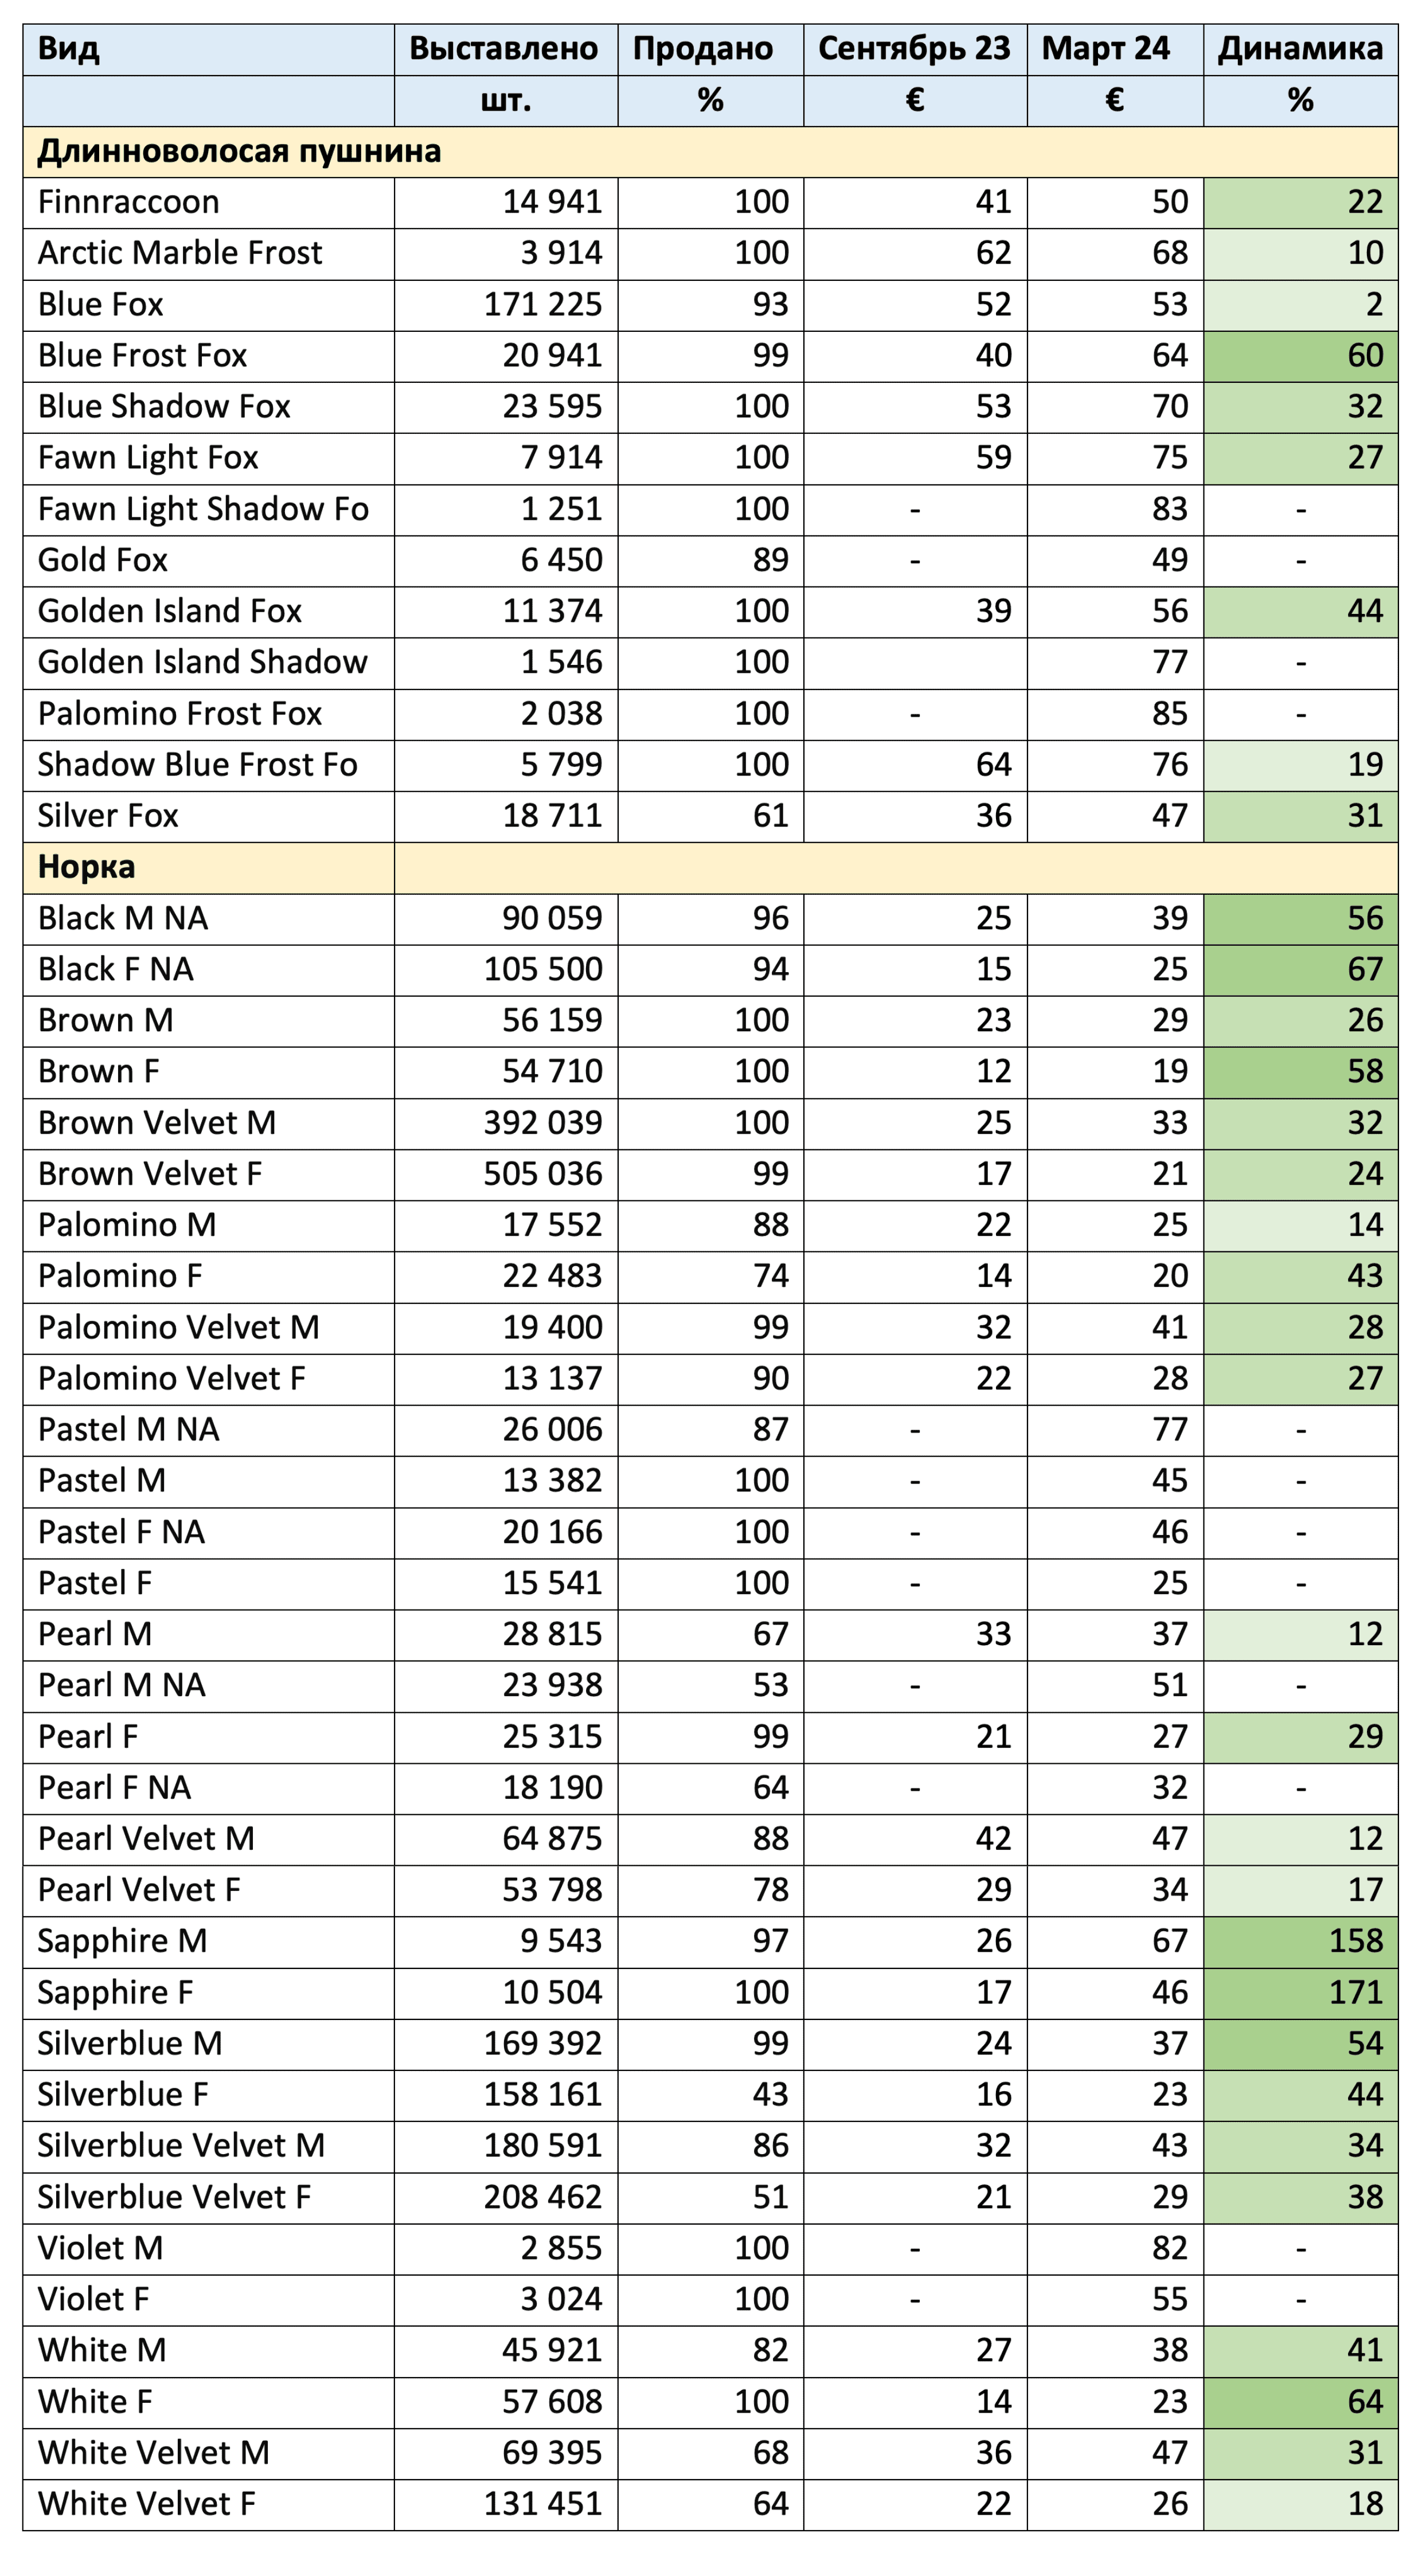Select the 'Продано' column header
This screenshot has width=1422, height=2576.
click(x=703, y=49)
